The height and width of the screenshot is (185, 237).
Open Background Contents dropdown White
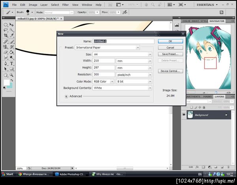point(122,88)
